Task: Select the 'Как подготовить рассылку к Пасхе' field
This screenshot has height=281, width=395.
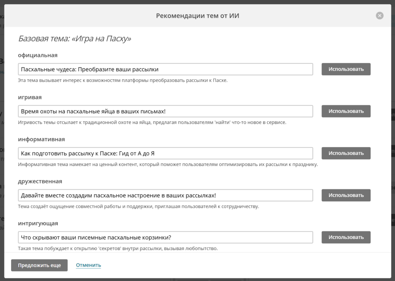Action: coord(165,153)
